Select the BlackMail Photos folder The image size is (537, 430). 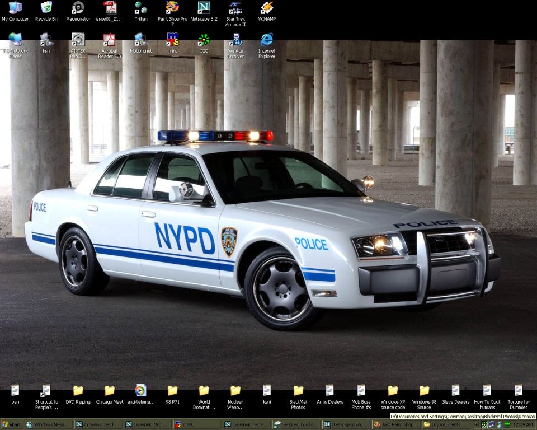(x=298, y=397)
